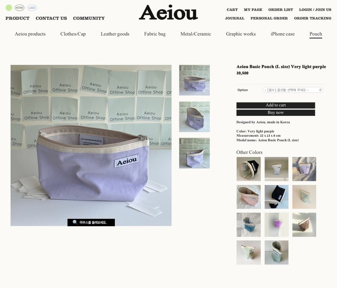Open the required Option dropdown
The image size is (337, 288).
coord(293,90)
